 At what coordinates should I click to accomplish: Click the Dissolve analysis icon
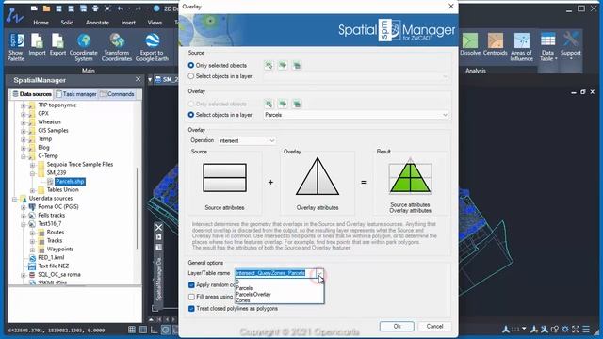coord(470,44)
